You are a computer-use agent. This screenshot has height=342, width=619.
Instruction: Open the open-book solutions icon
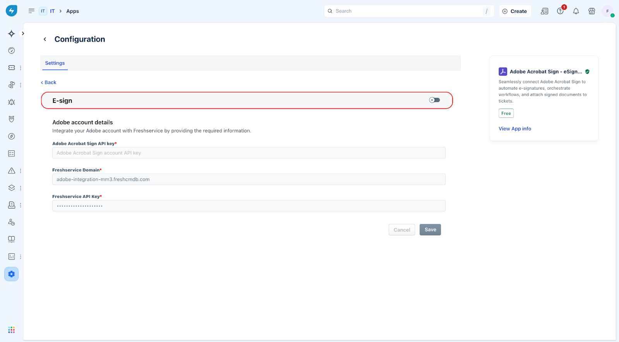12,239
